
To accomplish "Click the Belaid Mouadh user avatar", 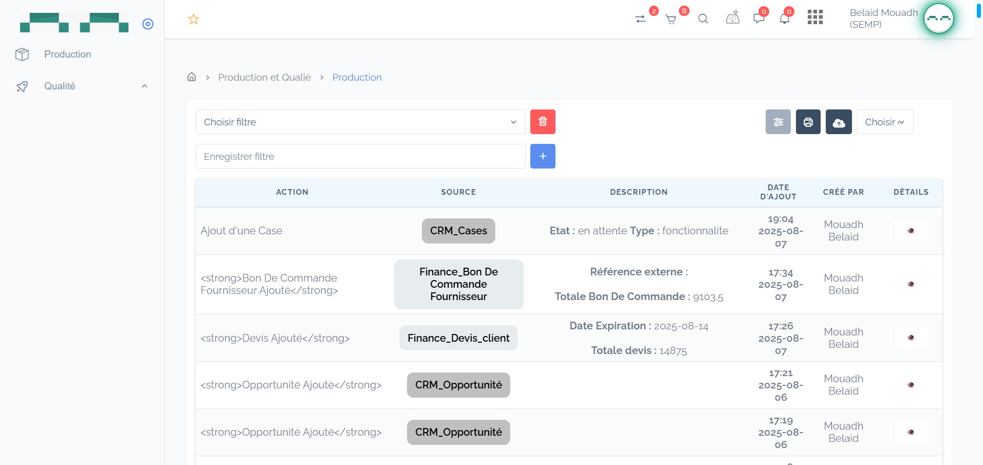I will click(x=939, y=18).
